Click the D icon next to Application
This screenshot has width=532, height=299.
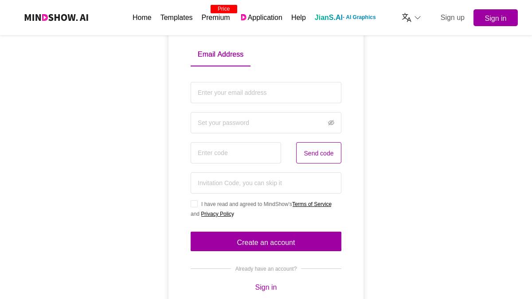(243, 17)
